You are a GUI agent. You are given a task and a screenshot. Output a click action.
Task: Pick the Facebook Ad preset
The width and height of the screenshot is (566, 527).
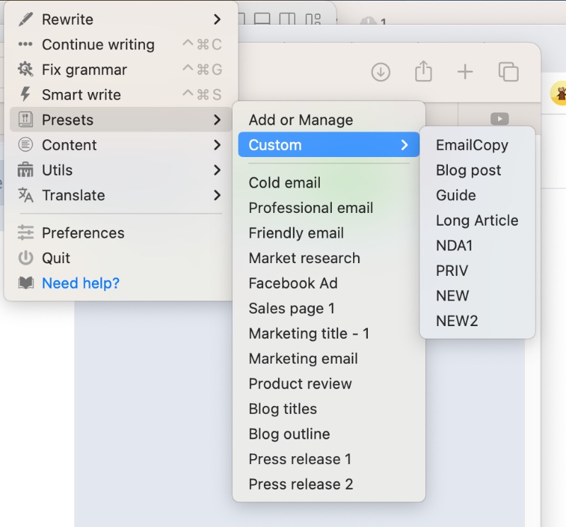(x=293, y=283)
